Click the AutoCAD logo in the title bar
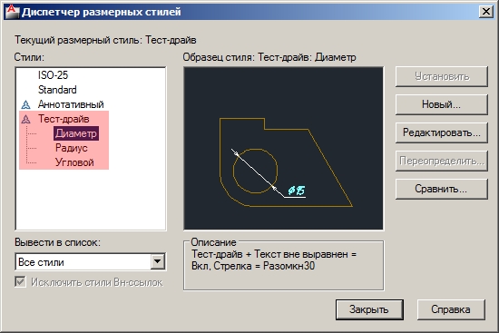Image resolution: width=499 pixels, height=333 pixels. [x=12, y=12]
